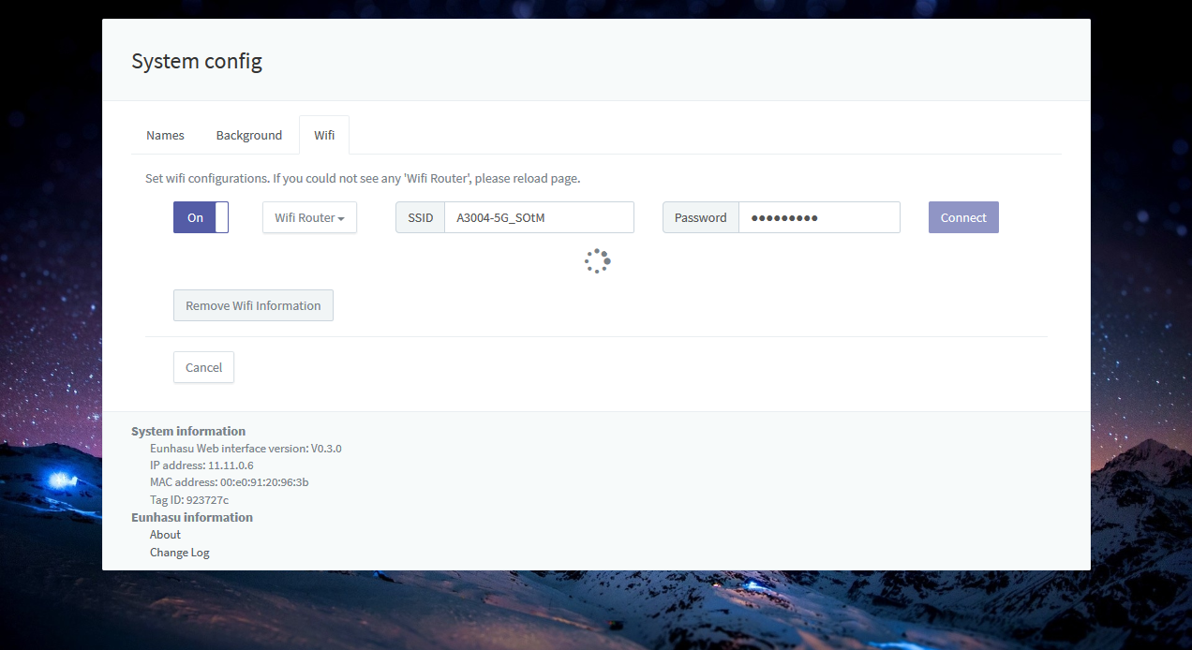Click the Web interface version text

(x=246, y=448)
